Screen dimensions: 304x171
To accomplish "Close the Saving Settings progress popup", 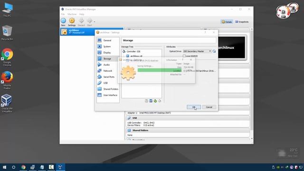I will 191,60.
